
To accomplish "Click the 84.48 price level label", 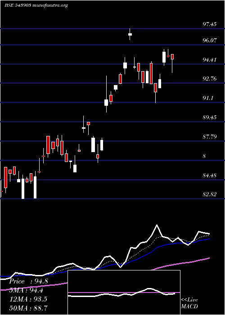I will click(x=210, y=175).
